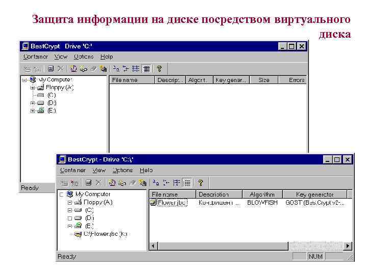Image resolution: width=367 pixels, height=275 pixels.
Task: Sort by Algorithm column in front window
Action: coord(263,195)
